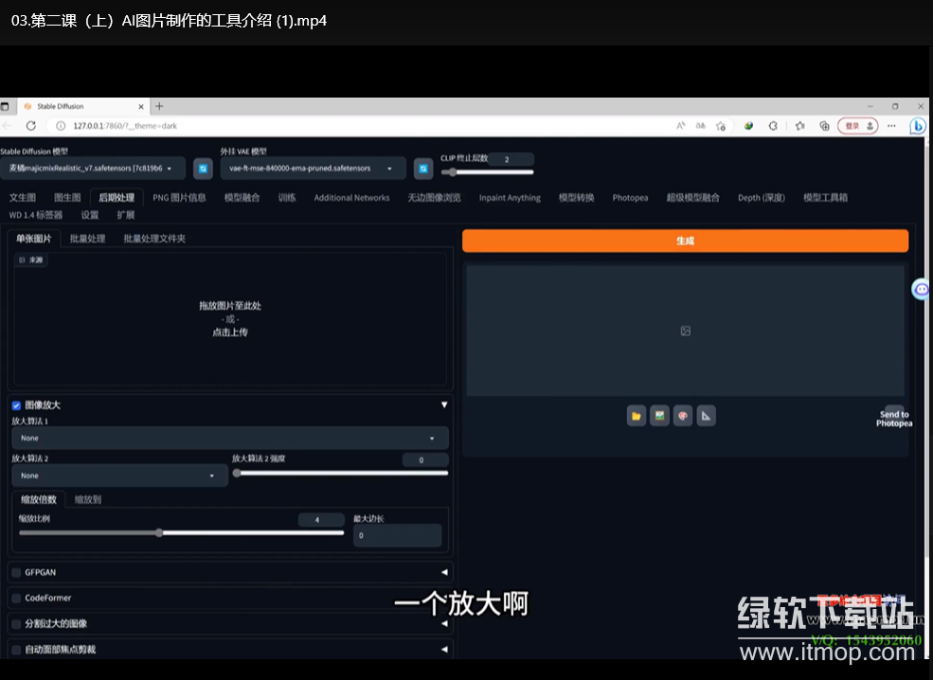Click the 最大边长 input field
933x680 pixels.
(398, 535)
